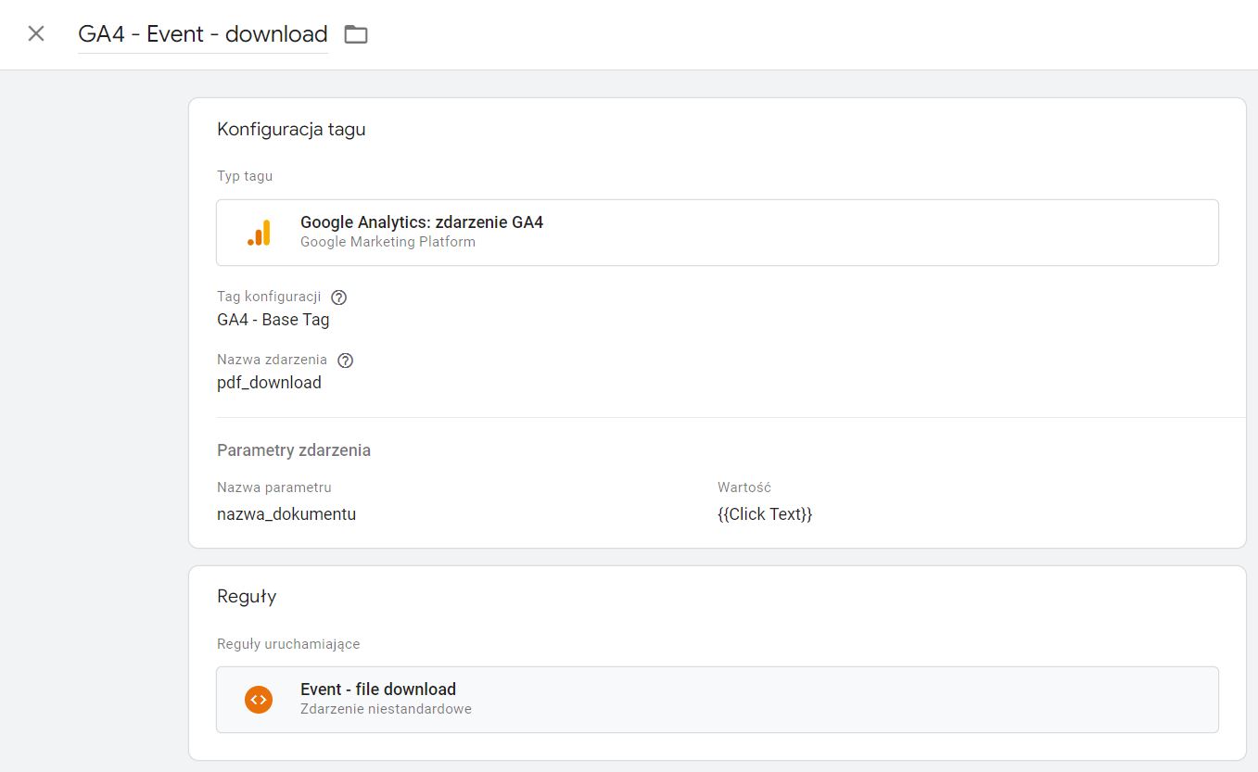The image size is (1258, 772).
Task: Edit the tag name GA4 - Event - download
Action: (x=203, y=34)
